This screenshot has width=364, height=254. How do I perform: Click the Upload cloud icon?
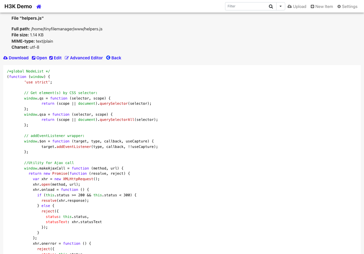pos(290,7)
